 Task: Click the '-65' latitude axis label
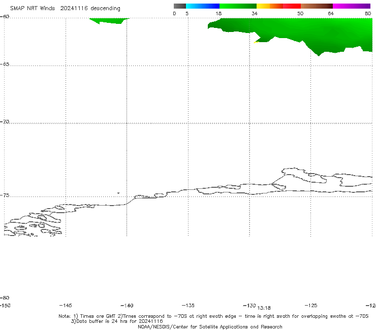click(5, 64)
